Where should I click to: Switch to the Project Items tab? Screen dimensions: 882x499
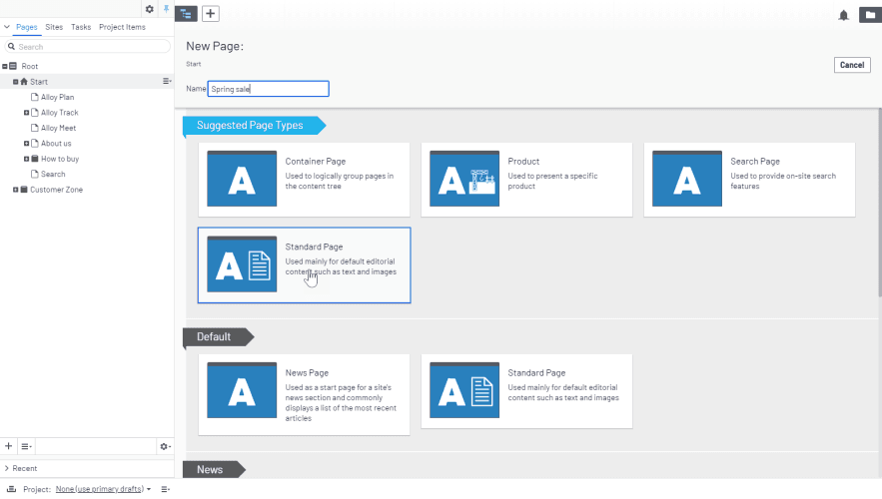(x=121, y=27)
